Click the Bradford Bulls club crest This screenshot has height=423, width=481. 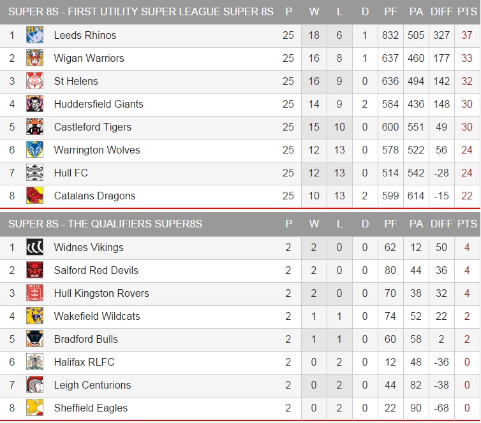34,339
